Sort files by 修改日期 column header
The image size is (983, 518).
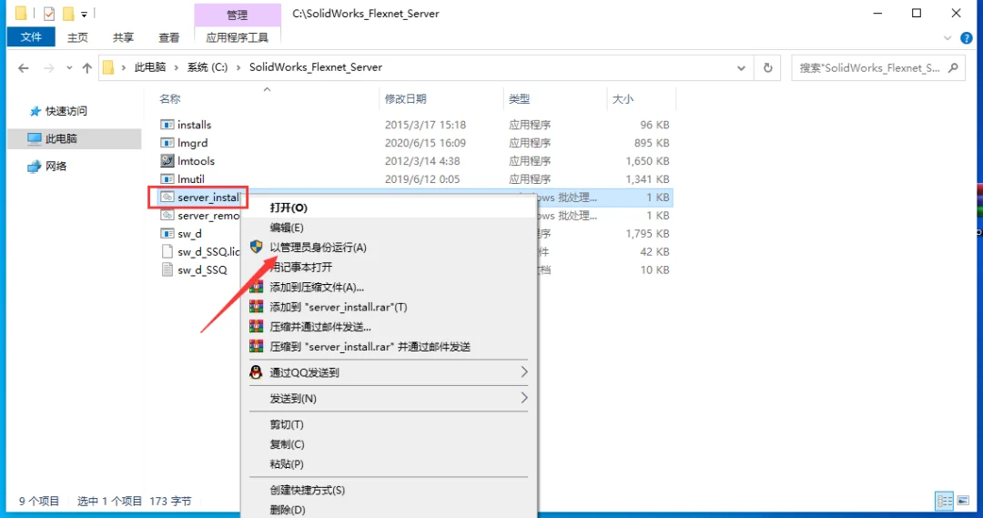point(406,98)
